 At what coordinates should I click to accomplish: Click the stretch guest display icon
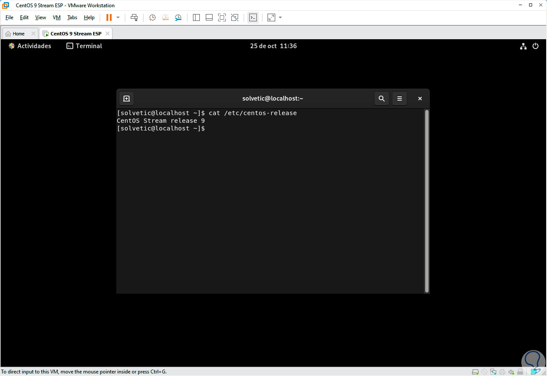[271, 17]
